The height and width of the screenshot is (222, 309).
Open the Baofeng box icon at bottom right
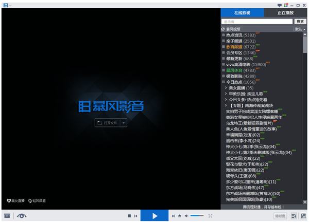(x=304, y=216)
